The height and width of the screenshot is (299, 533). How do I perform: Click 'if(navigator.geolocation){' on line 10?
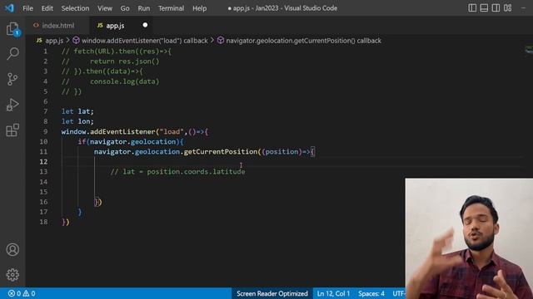131,142
